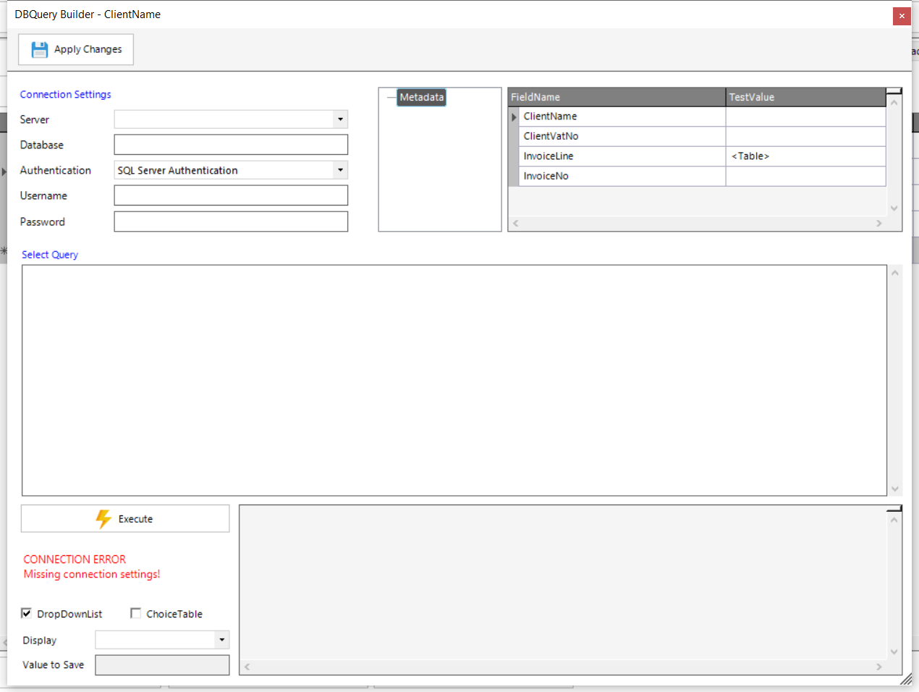The width and height of the screenshot is (919, 692).
Task: Focus the Username text box
Action: [x=231, y=195]
